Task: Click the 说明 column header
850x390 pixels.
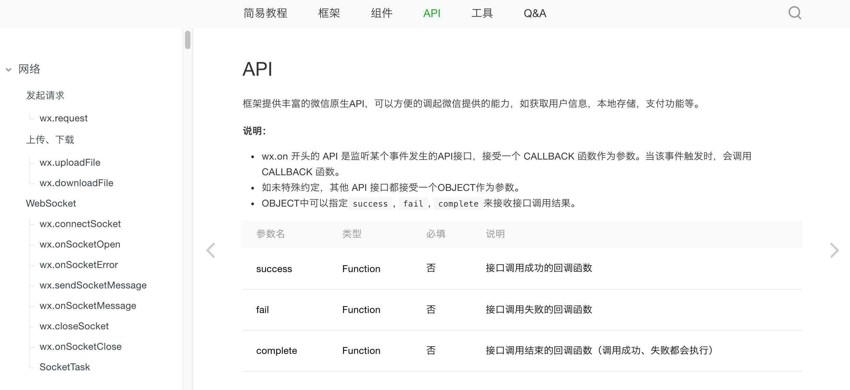Action: coord(495,234)
